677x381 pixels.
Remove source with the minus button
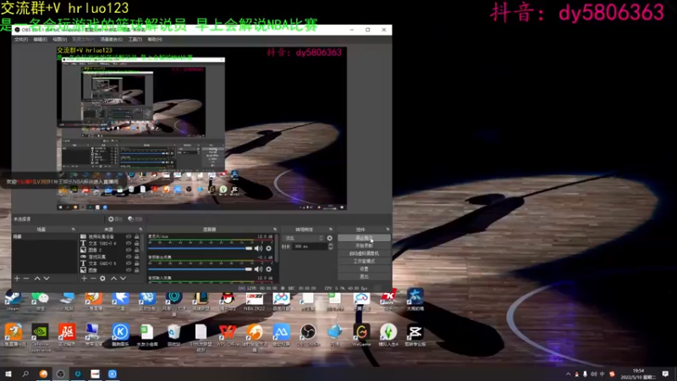tap(93, 279)
